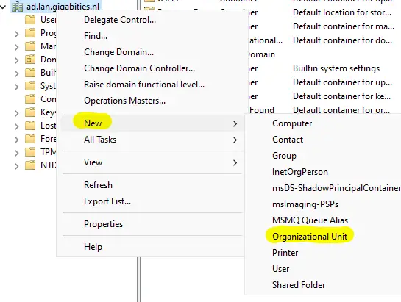The height and width of the screenshot is (302, 401).
Task: Click the folder icon beside Syst
Action: pyautogui.click(x=30, y=86)
